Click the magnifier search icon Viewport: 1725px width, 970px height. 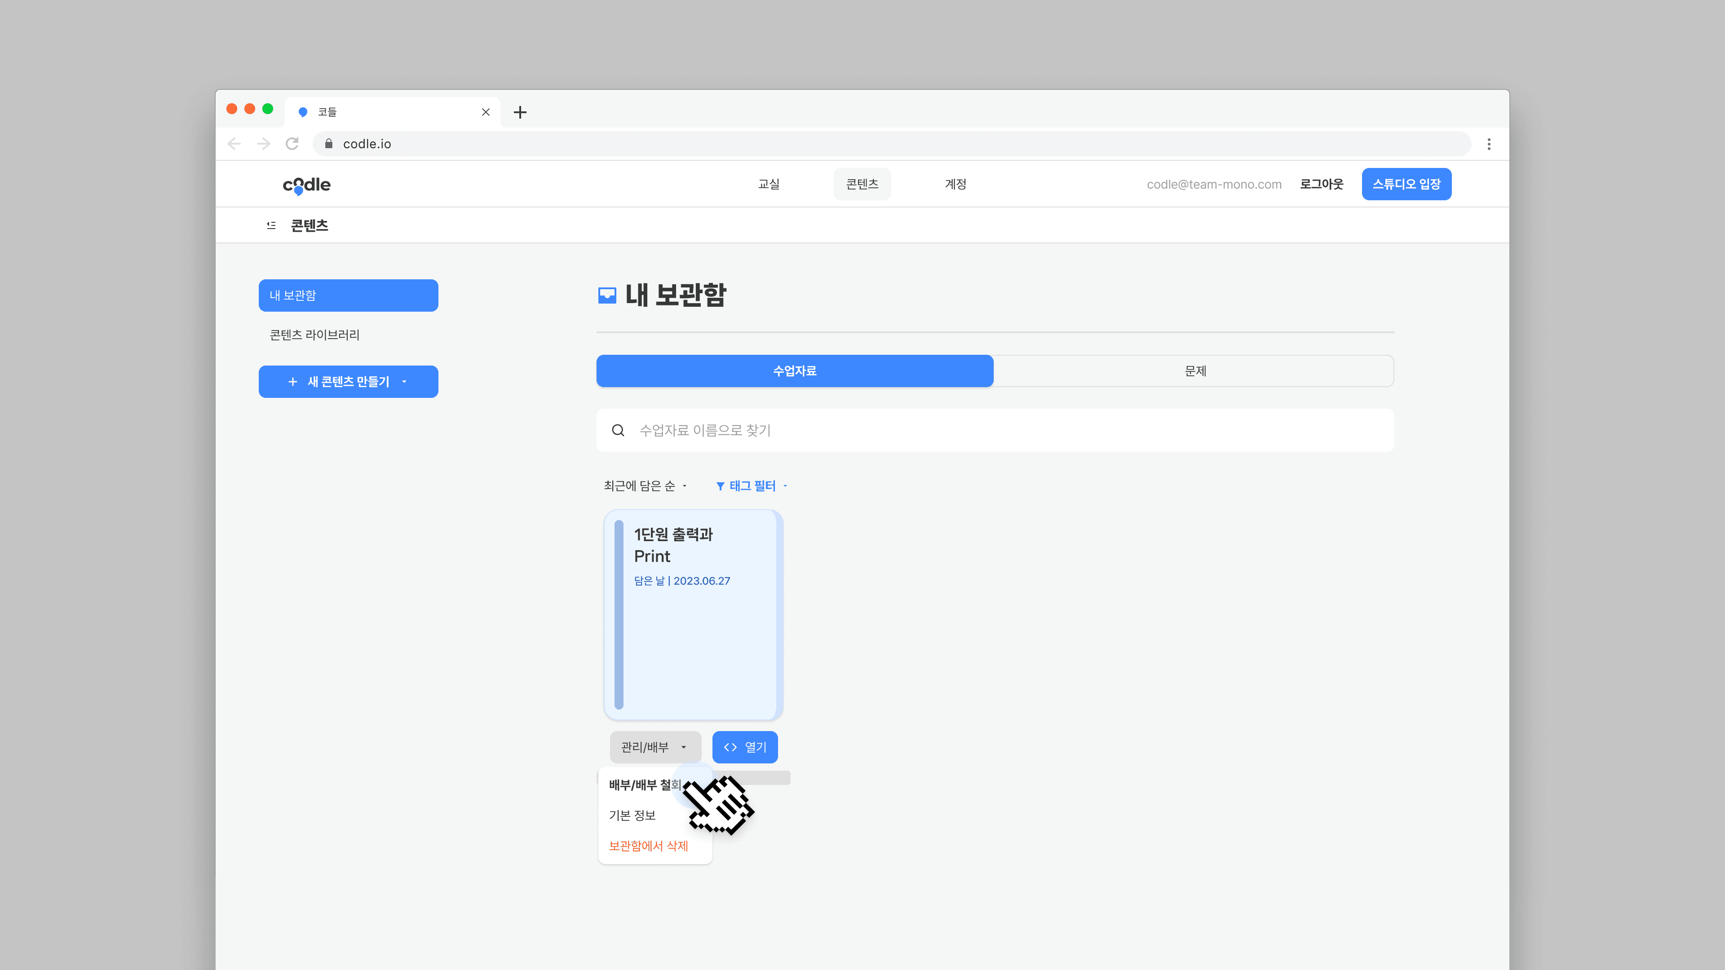tap(618, 431)
